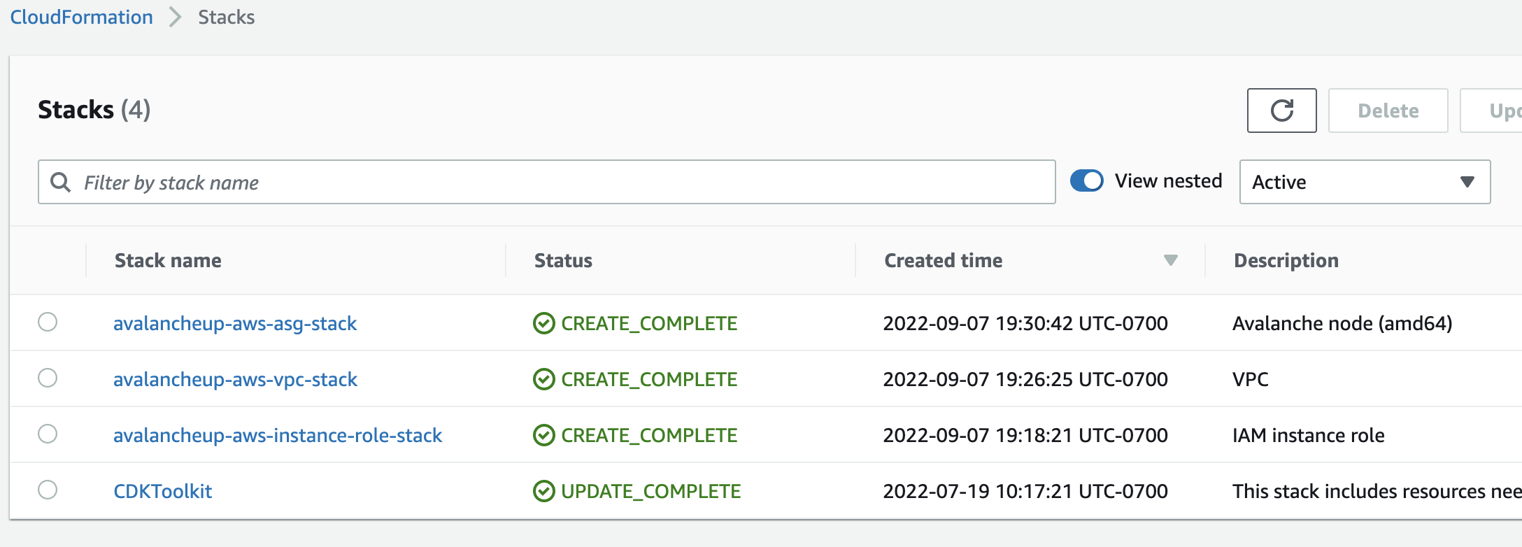Open the avalancheup-aws-instance-role-stack link
The height and width of the screenshot is (547, 1522).
(x=278, y=435)
